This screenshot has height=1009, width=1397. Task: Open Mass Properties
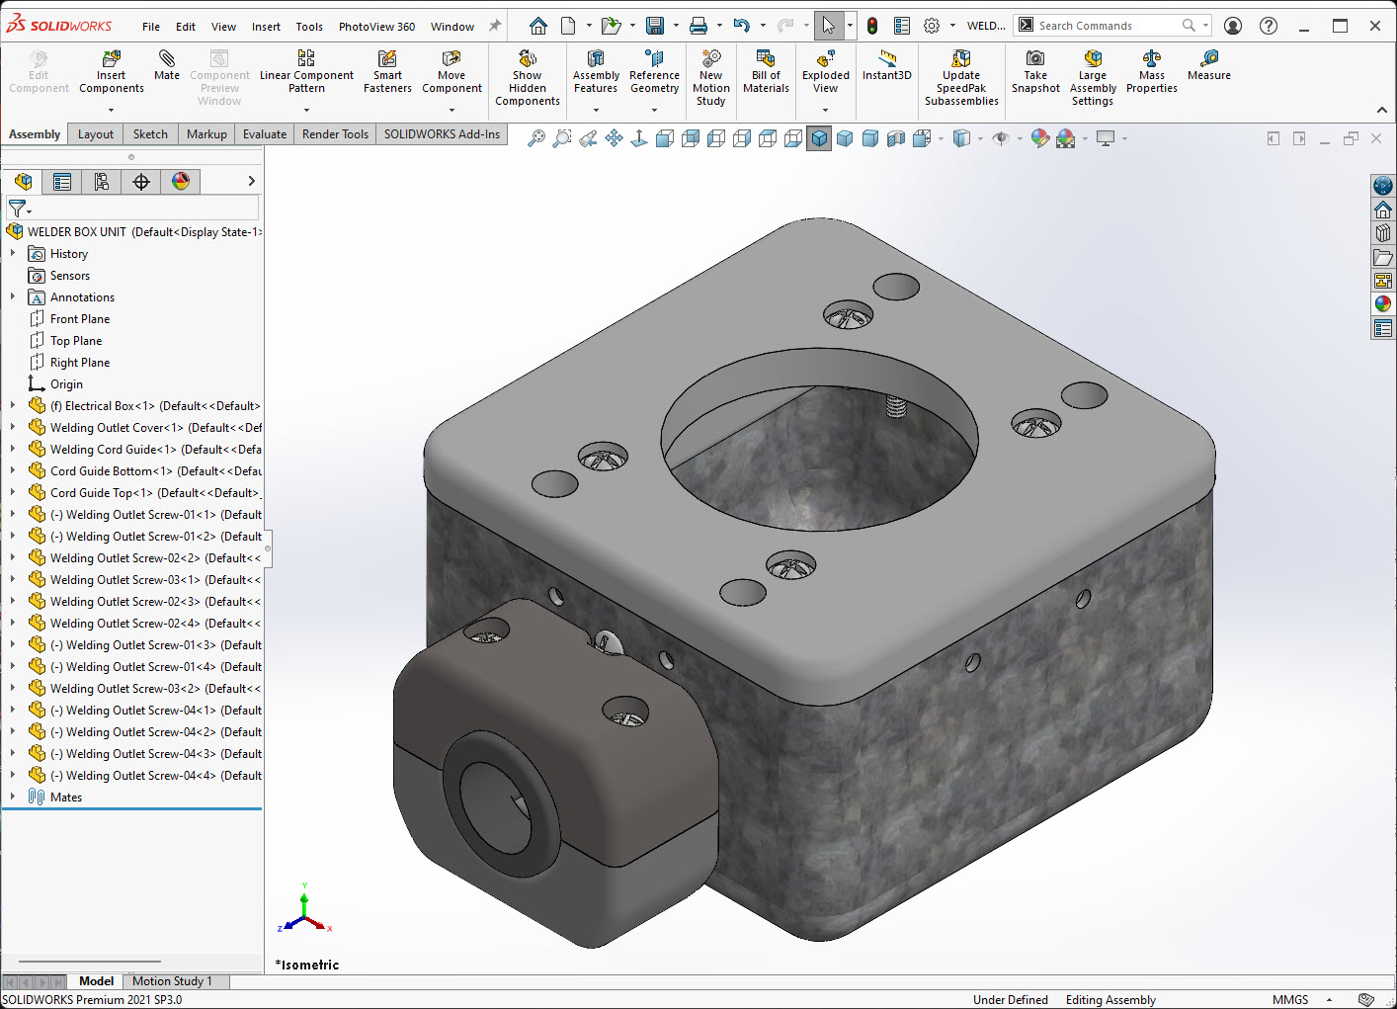tap(1152, 72)
